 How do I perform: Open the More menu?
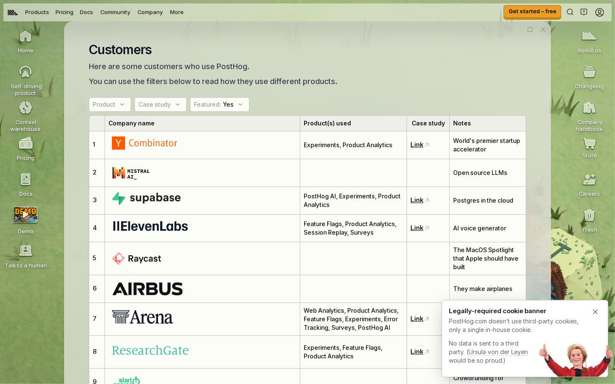click(x=176, y=12)
